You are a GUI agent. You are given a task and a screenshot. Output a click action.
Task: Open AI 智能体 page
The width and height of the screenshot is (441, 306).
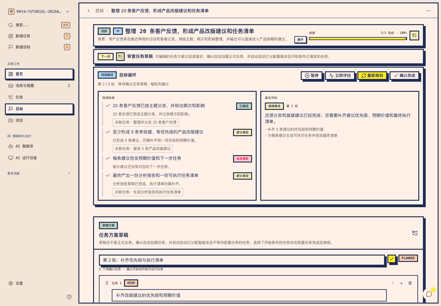click(39, 146)
